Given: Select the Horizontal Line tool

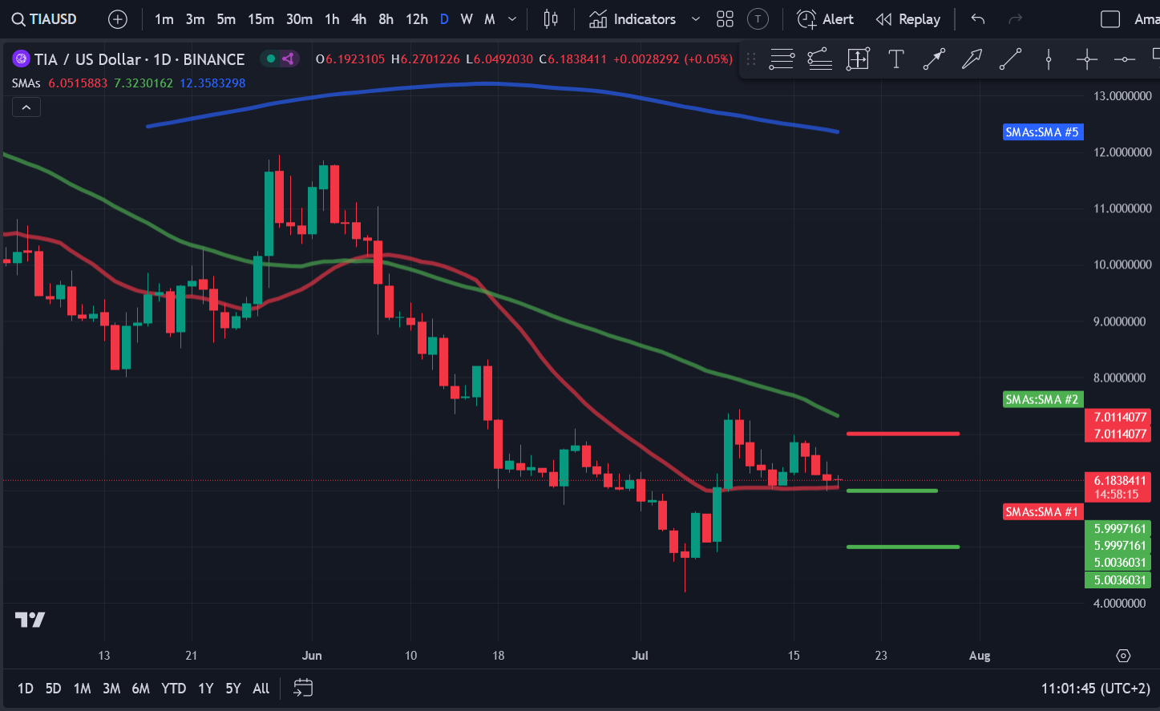Looking at the screenshot, I should pyautogui.click(x=1125, y=59).
